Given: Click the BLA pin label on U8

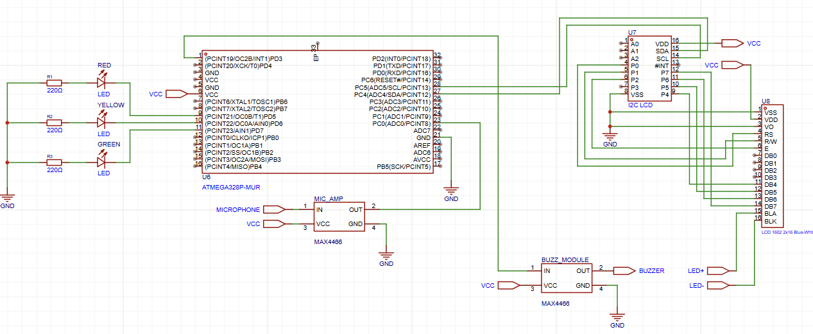Looking at the screenshot, I should point(771,214).
